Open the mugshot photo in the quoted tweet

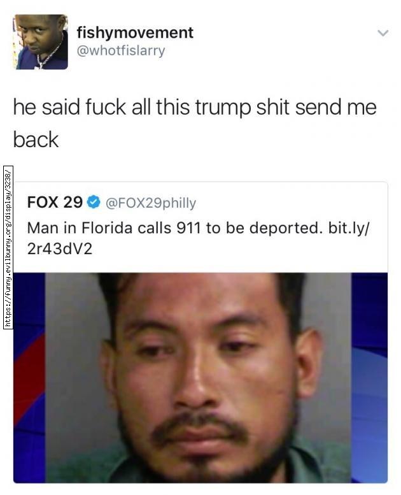pyautogui.click(x=200, y=378)
